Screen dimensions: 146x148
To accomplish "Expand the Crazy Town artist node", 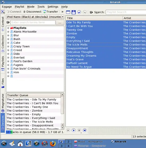I will pos(8,46).
